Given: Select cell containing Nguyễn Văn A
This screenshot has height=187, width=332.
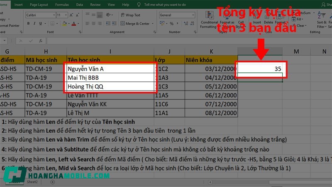Looking at the screenshot, I should (x=110, y=68).
